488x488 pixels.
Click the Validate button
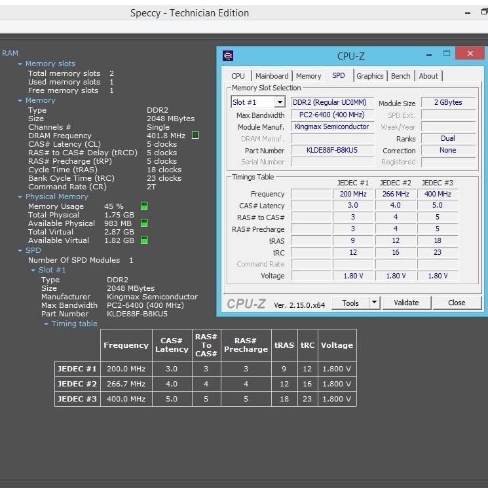click(x=407, y=303)
